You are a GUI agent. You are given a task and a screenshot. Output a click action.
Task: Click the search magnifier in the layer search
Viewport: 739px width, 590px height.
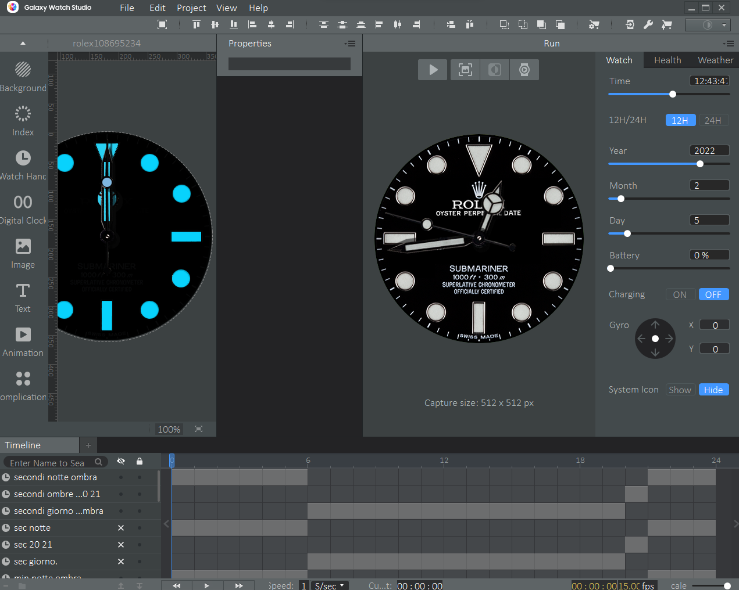[99, 462]
